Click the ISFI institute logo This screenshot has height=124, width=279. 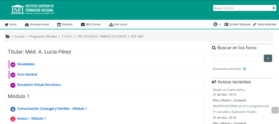coord(32,10)
